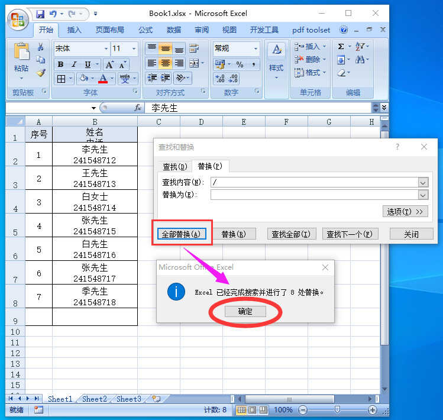Open the font name 宋体 dropdown

(x=106, y=49)
